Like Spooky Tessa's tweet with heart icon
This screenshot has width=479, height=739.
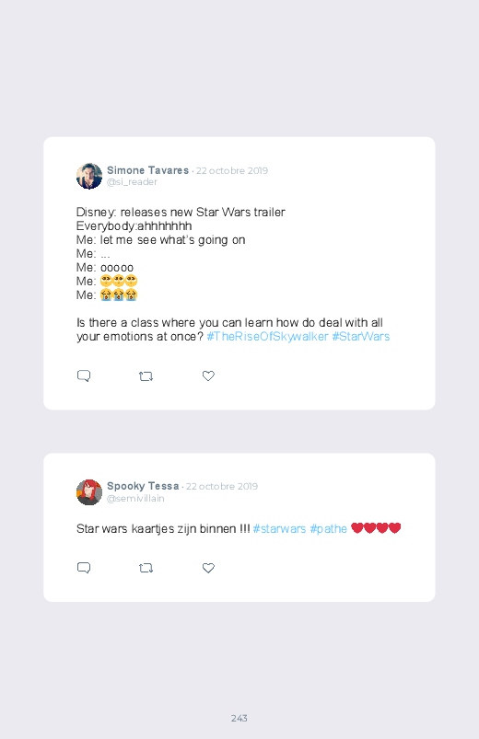pyautogui.click(x=208, y=568)
